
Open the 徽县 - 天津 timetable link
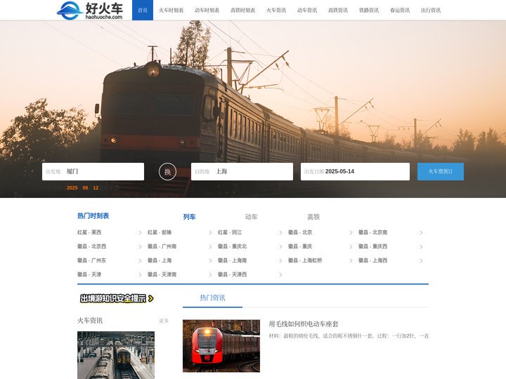(89, 274)
